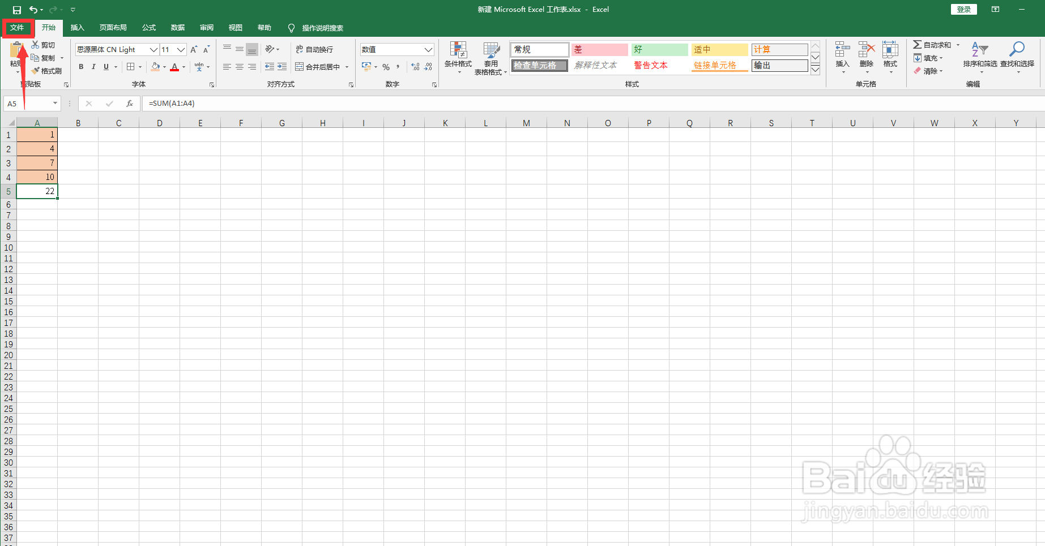Open Find and Select (查找和选择)
Viewport: 1045px width, 546px height.
coord(1017,57)
